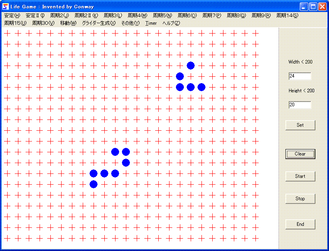Viewport: 329px width, 251px height.
Task: Open the 移動(W) menu
Action: pos(68,23)
